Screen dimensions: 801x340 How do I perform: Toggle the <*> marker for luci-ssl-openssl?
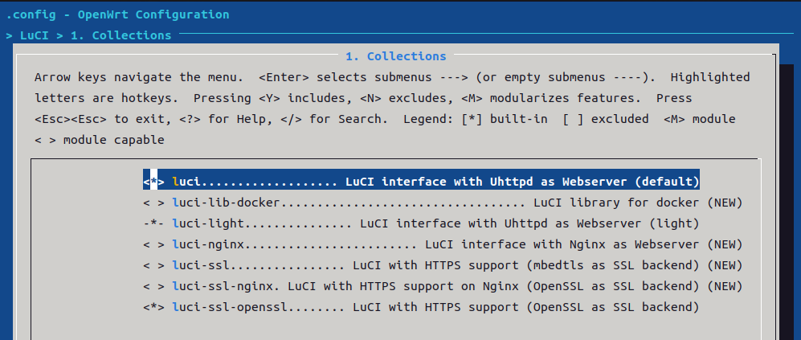[153, 307]
